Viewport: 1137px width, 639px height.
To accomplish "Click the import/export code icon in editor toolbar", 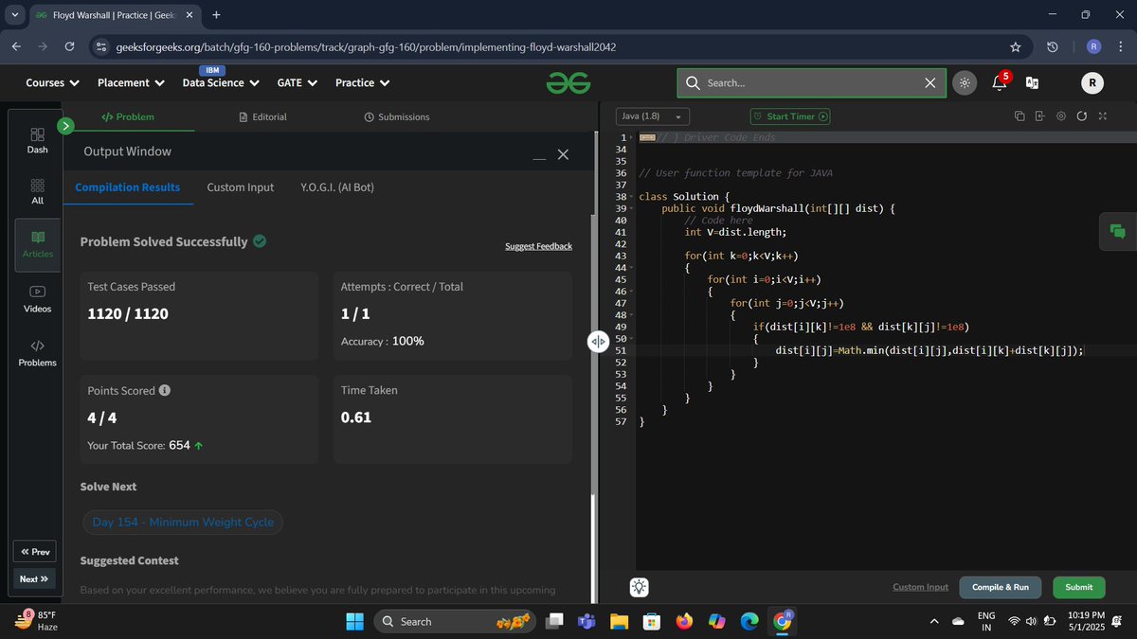I will [1039, 115].
